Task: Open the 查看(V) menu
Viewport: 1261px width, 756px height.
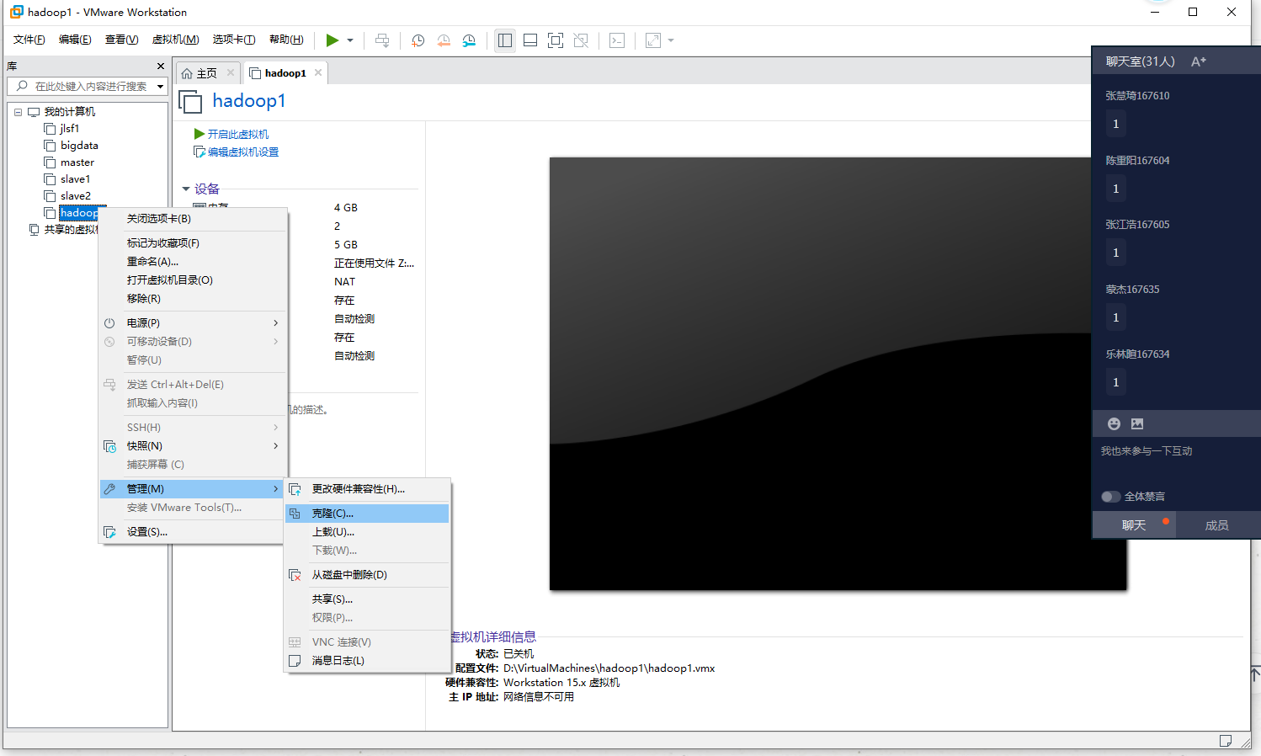Action: pyautogui.click(x=121, y=40)
